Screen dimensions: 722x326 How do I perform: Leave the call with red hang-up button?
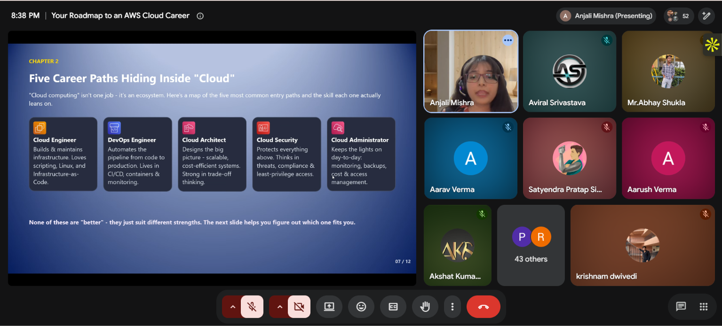[x=484, y=307]
